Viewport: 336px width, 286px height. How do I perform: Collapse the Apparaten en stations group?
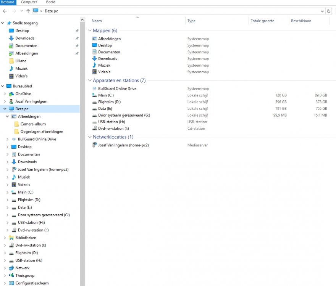click(90, 80)
